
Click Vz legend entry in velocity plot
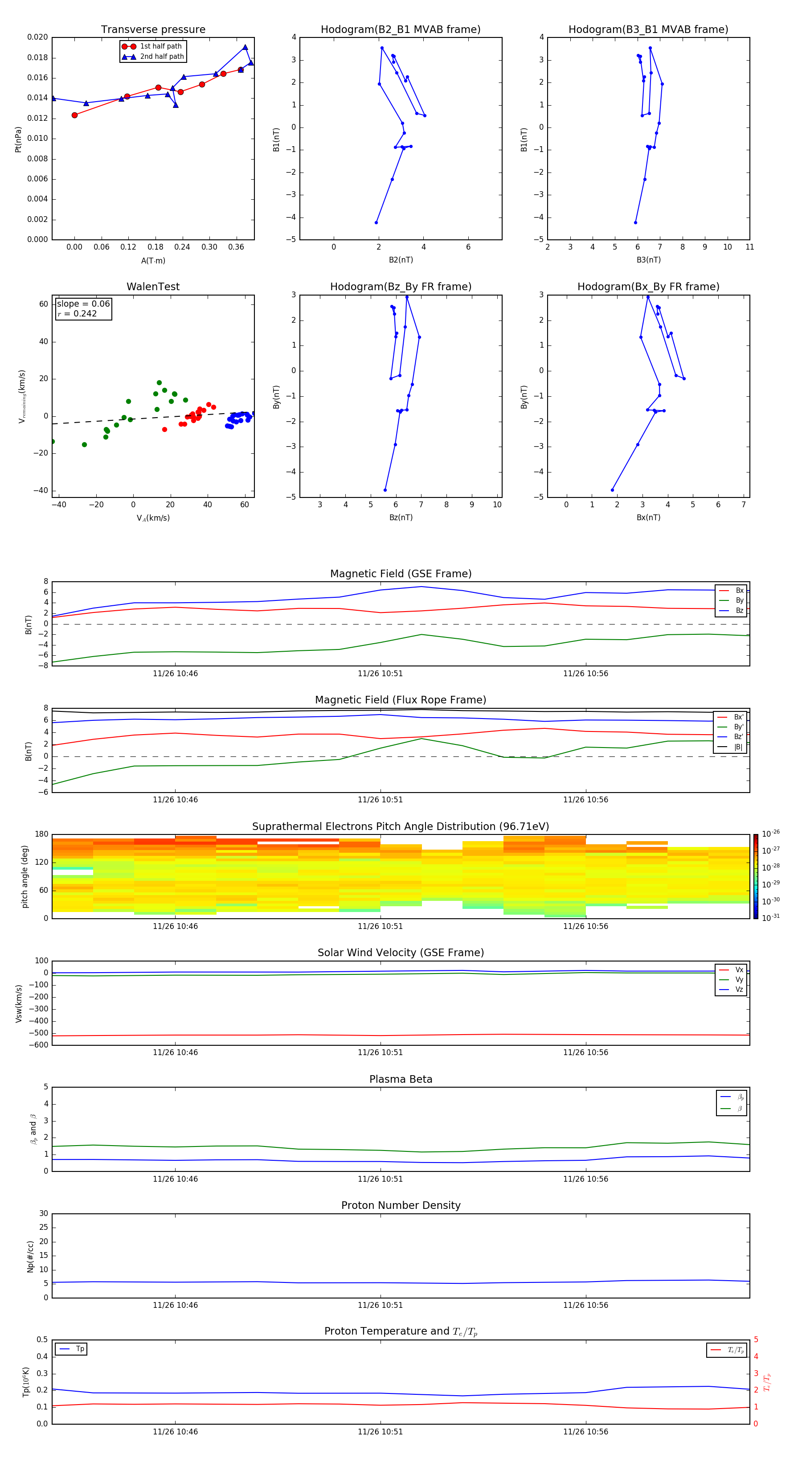(731, 990)
